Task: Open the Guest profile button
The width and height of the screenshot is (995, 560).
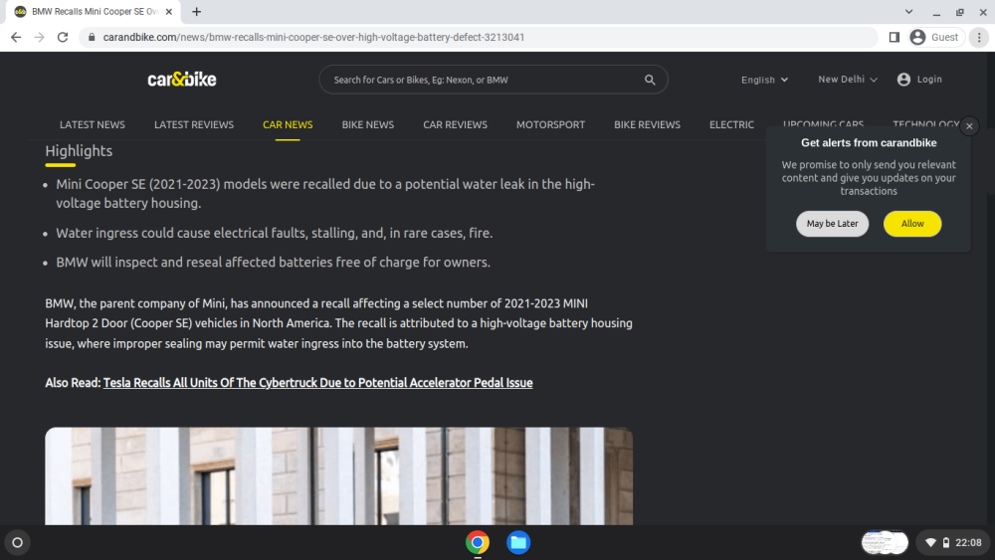Action: pyautogui.click(x=936, y=38)
